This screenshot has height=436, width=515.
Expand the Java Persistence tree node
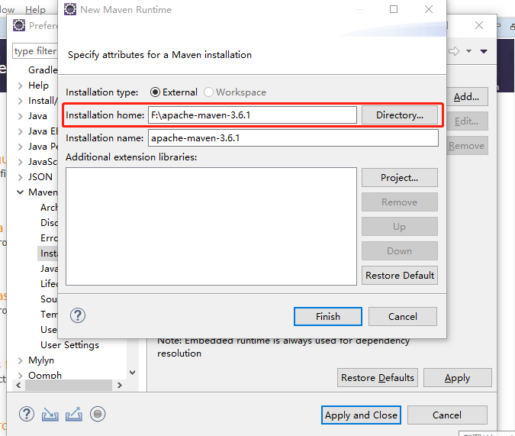21,147
